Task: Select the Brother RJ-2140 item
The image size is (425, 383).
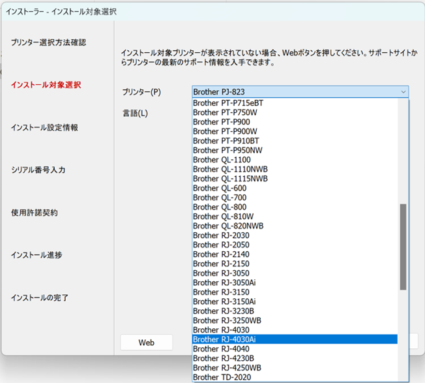Action: click(295, 254)
